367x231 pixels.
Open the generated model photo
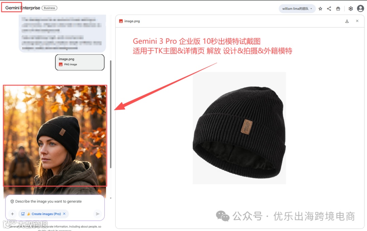click(55, 136)
